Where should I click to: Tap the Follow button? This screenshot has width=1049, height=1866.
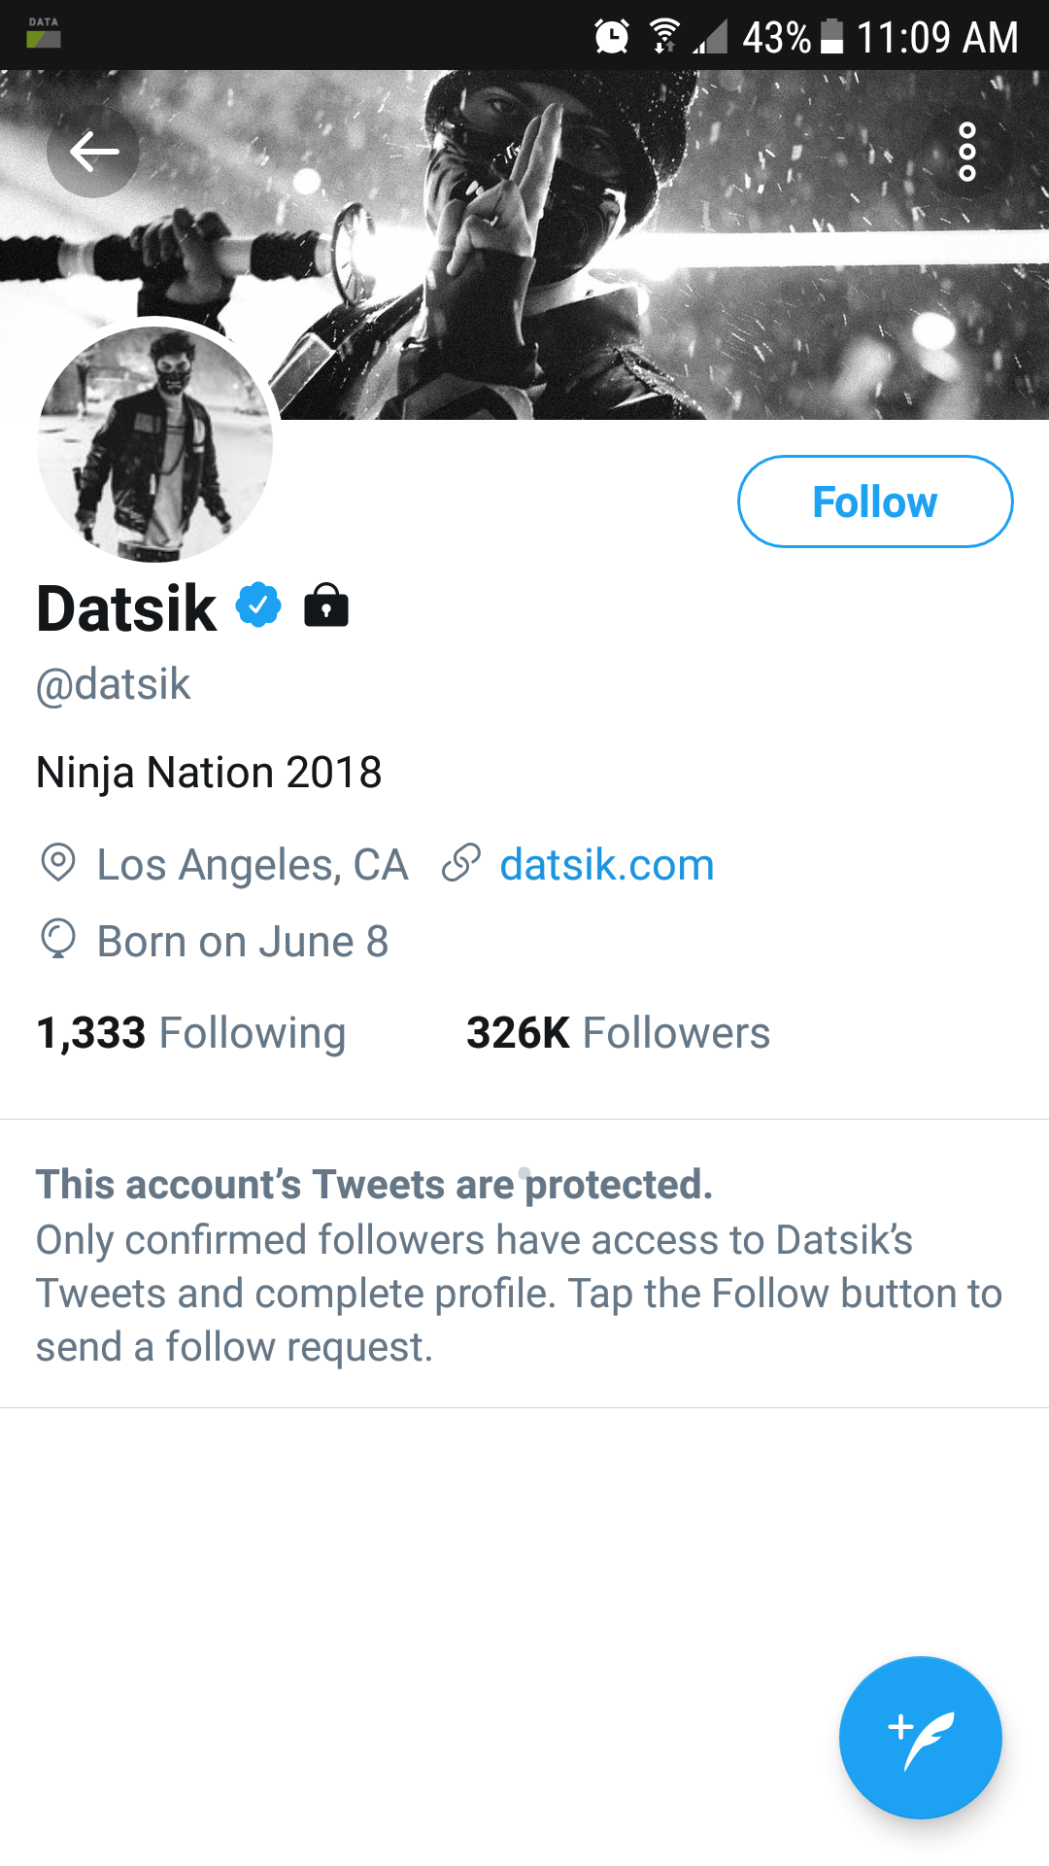pyautogui.click(x=875, y=501)
